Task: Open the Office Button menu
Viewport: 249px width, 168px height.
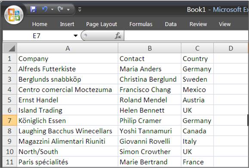Action: (x=14, y=15)
